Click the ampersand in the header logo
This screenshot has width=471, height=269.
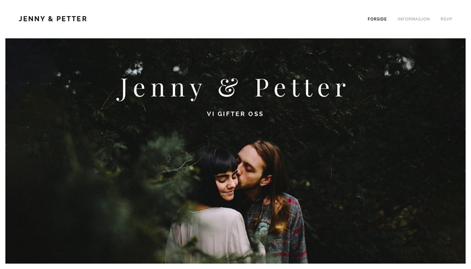tap(50, 19)
